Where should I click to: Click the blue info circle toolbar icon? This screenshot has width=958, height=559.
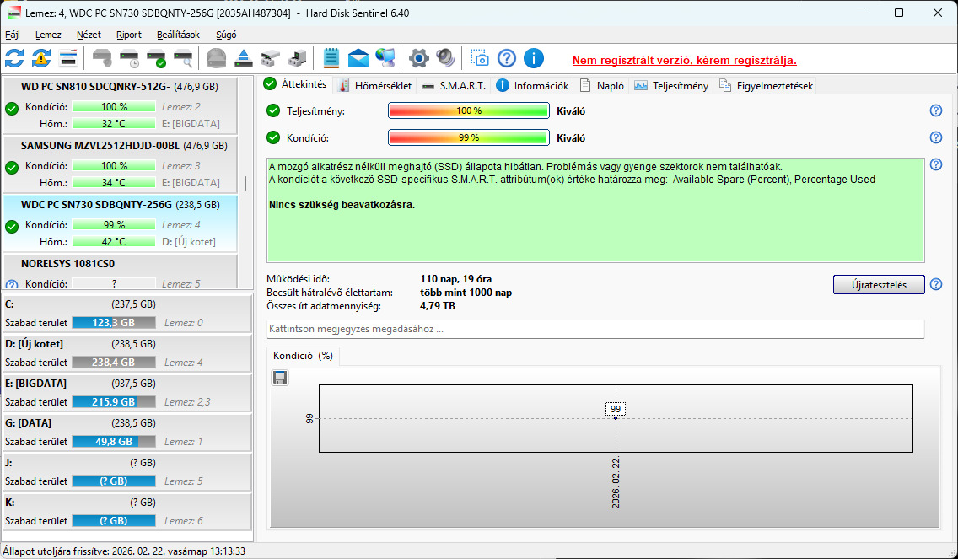[534, 59]
